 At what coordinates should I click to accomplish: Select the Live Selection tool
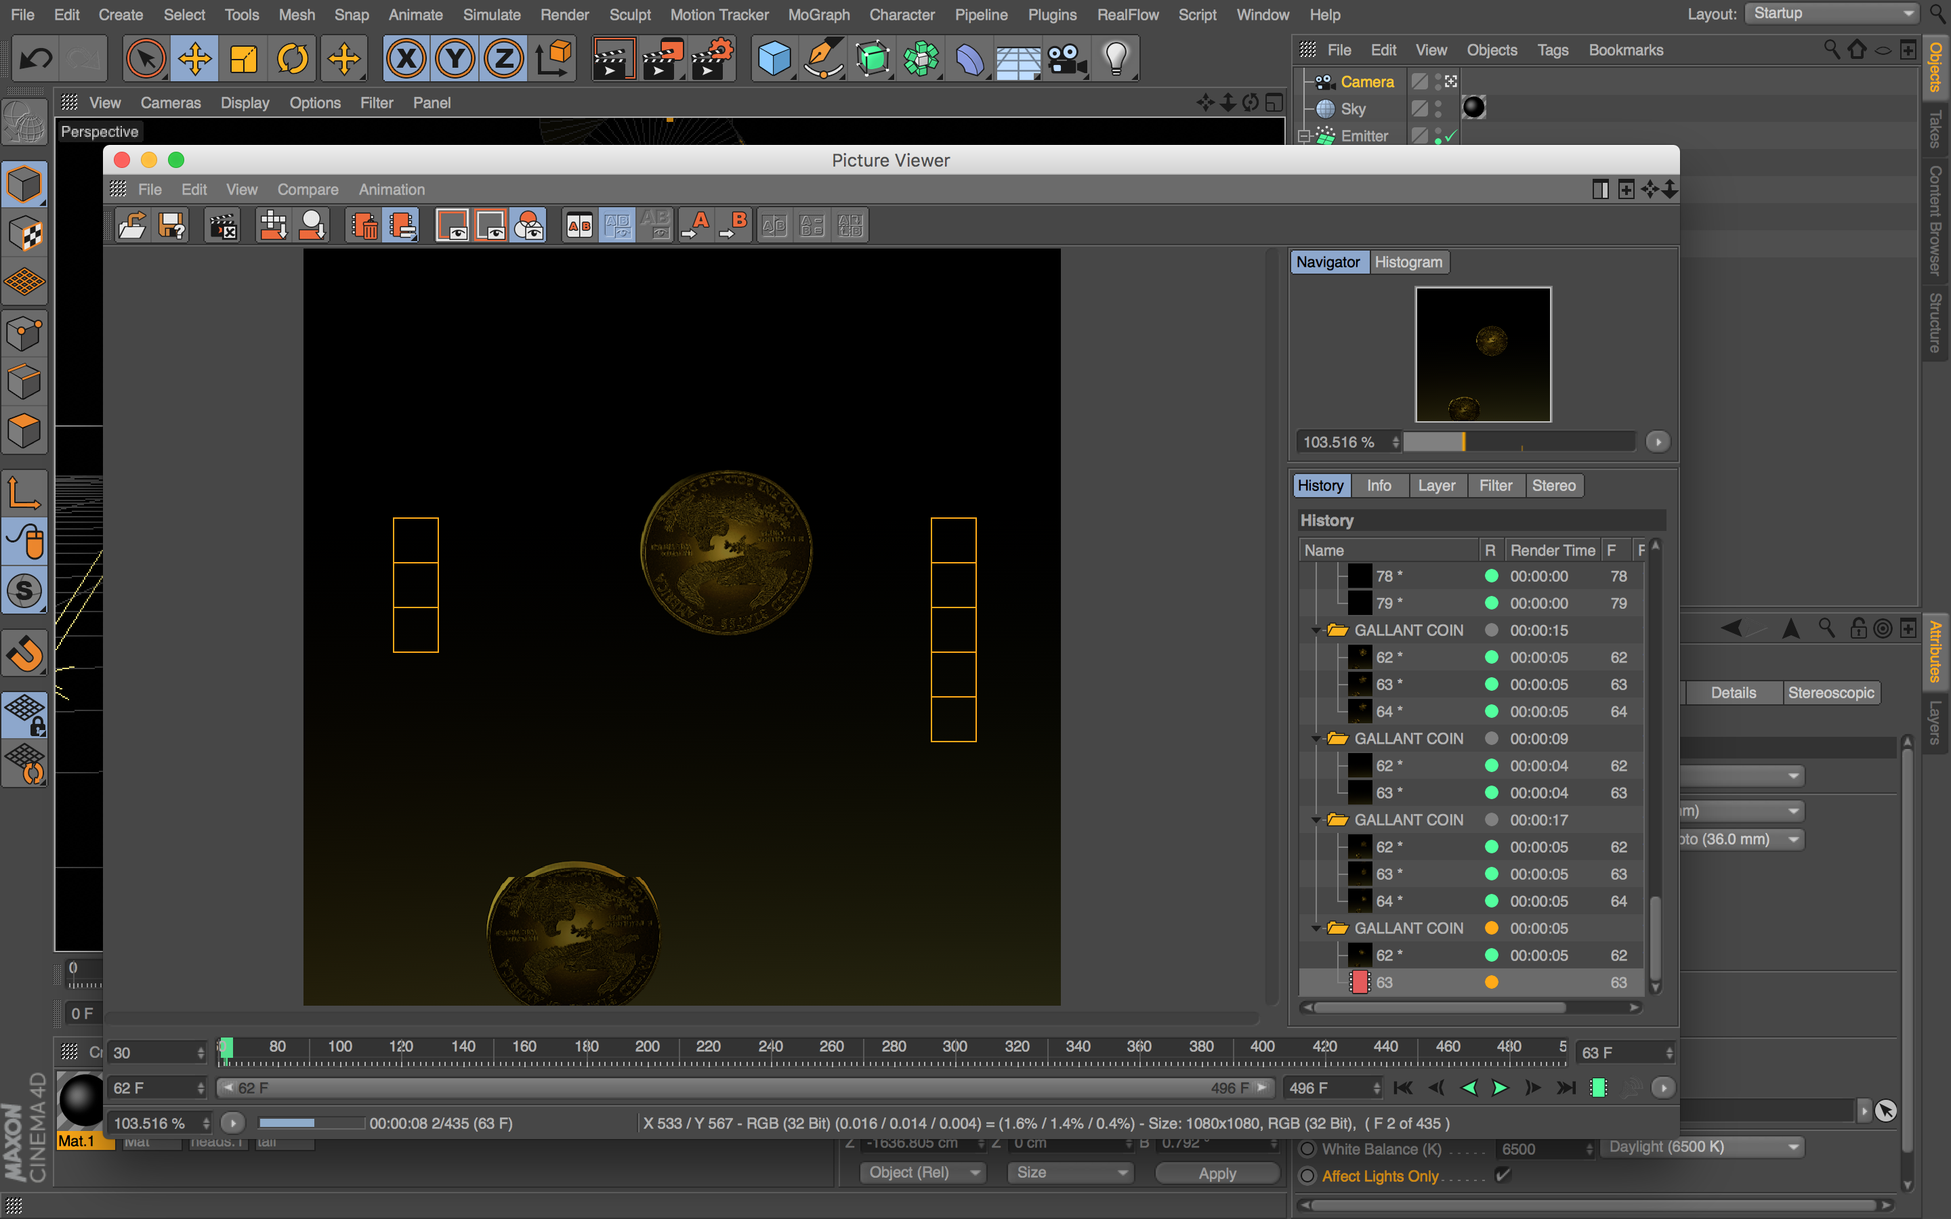(146, 58)
